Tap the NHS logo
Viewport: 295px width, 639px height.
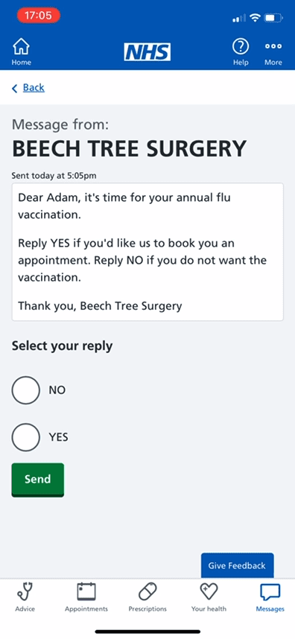tap(147, 52)
